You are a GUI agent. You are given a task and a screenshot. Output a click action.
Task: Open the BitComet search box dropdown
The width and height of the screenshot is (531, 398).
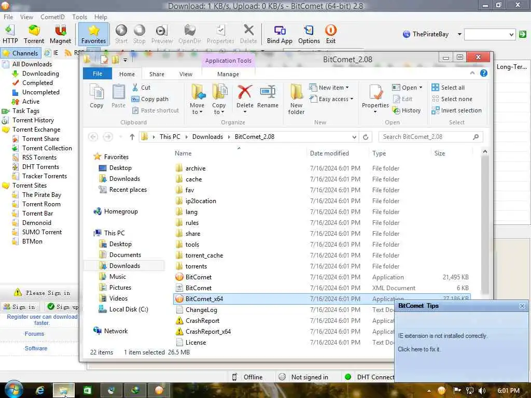click(x=511, y=34)
